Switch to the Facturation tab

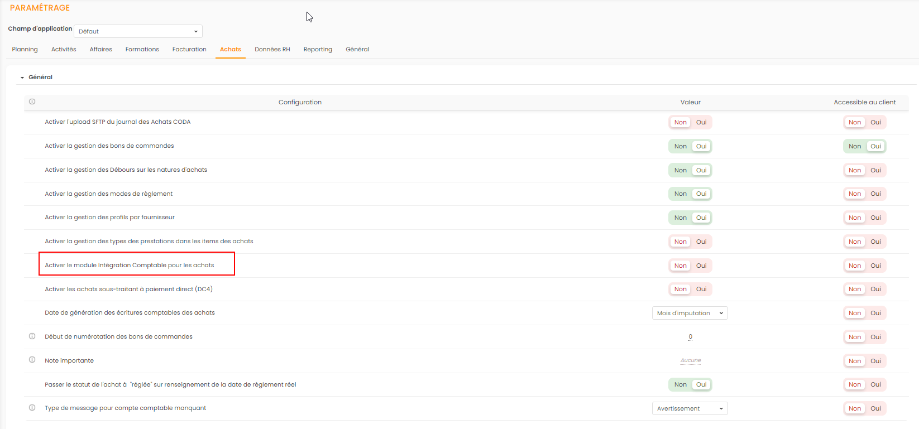(x=189, y=49)
